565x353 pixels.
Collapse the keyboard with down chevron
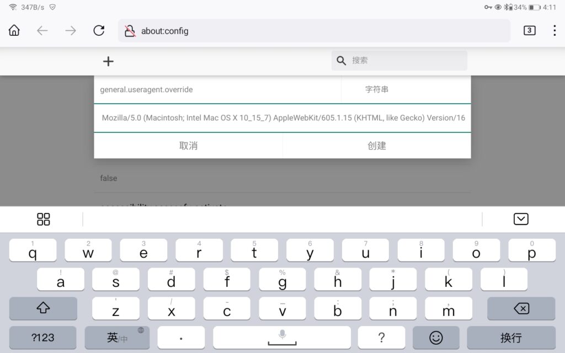[520, 219]
